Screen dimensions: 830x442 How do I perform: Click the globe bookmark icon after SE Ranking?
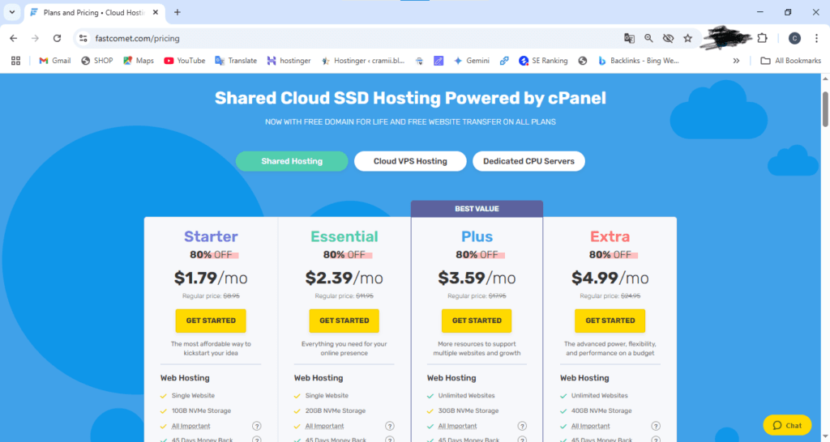tap(583, 61)
